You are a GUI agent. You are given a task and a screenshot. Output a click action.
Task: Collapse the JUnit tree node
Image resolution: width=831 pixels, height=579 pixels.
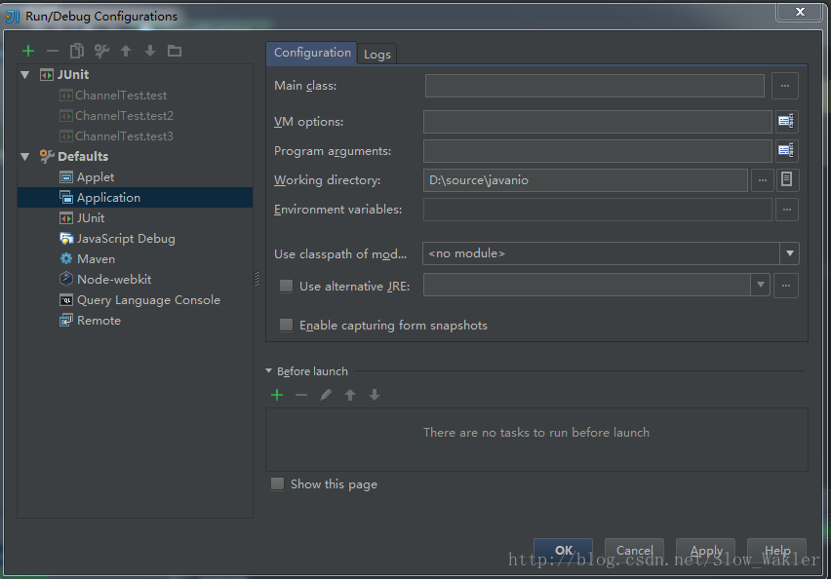(x=25, y=75)
